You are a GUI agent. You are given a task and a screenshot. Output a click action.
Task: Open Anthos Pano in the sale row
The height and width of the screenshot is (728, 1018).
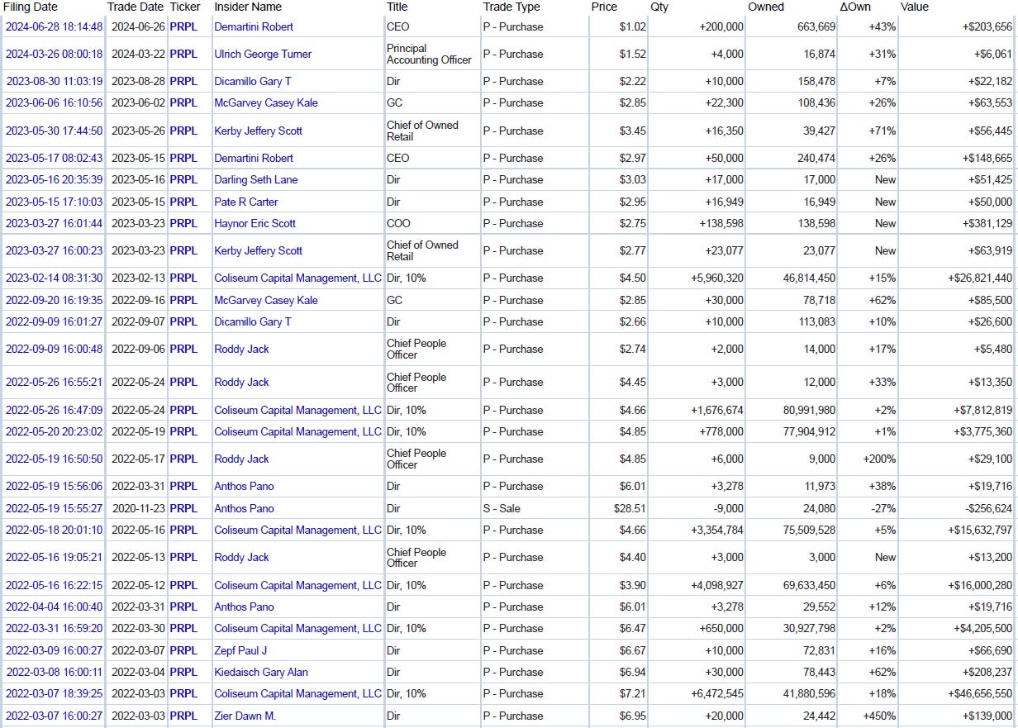(x=244, y=508)
